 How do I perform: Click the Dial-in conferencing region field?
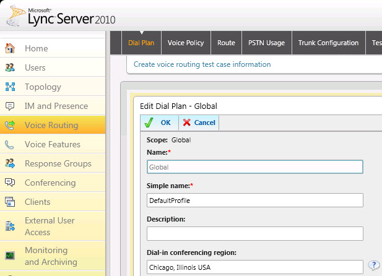[254, 267]
